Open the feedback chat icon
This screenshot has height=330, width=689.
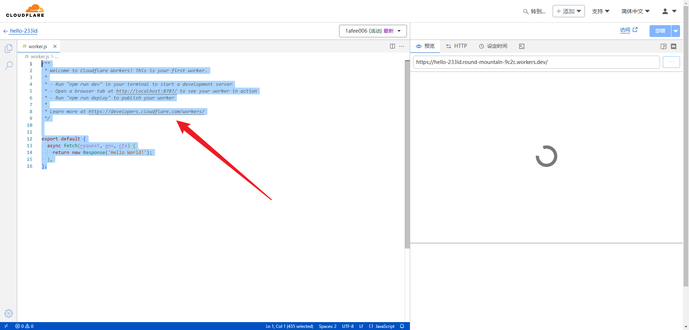(x=674, y=46)
